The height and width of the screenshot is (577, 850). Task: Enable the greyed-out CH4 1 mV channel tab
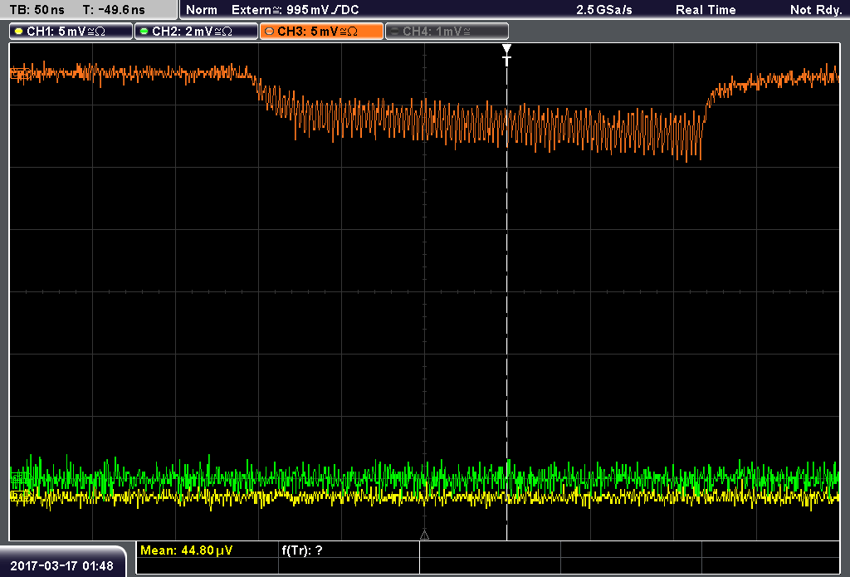pyautogui.click(x=447, y=32)
